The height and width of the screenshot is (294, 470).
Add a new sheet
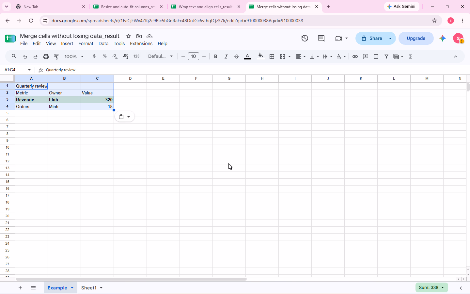(20, 288)
